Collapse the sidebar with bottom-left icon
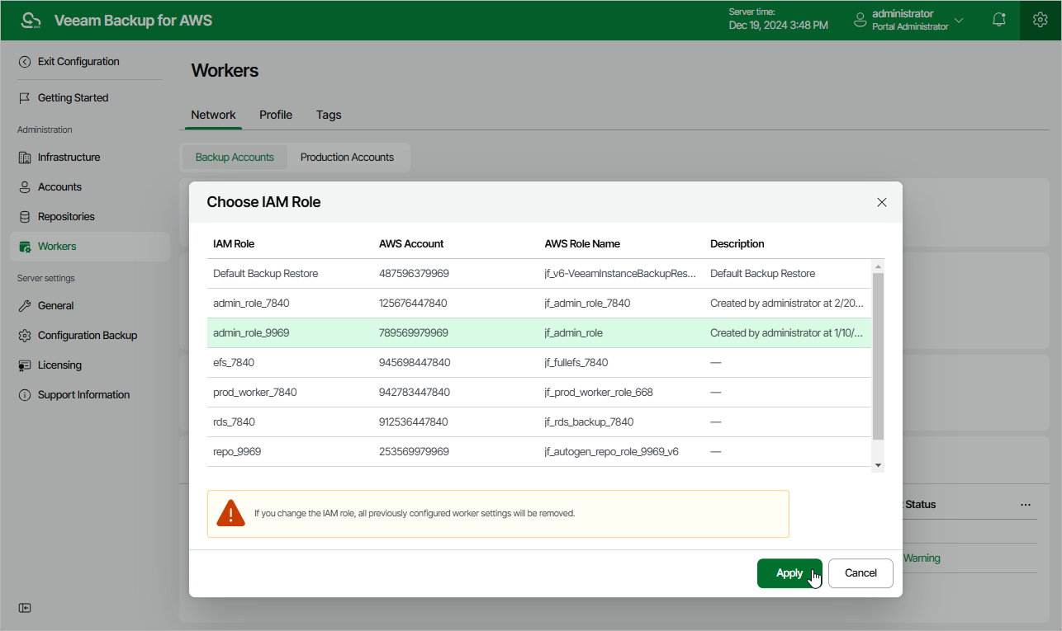 [x=25, y=608]
